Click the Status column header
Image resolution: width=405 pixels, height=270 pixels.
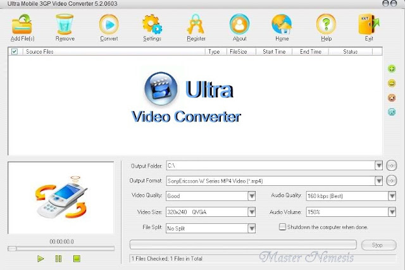pyautogui.click(x=351, y=52)
